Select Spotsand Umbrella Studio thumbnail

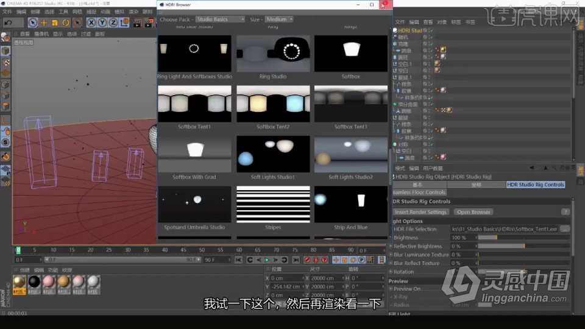click(x=194, y=204)
